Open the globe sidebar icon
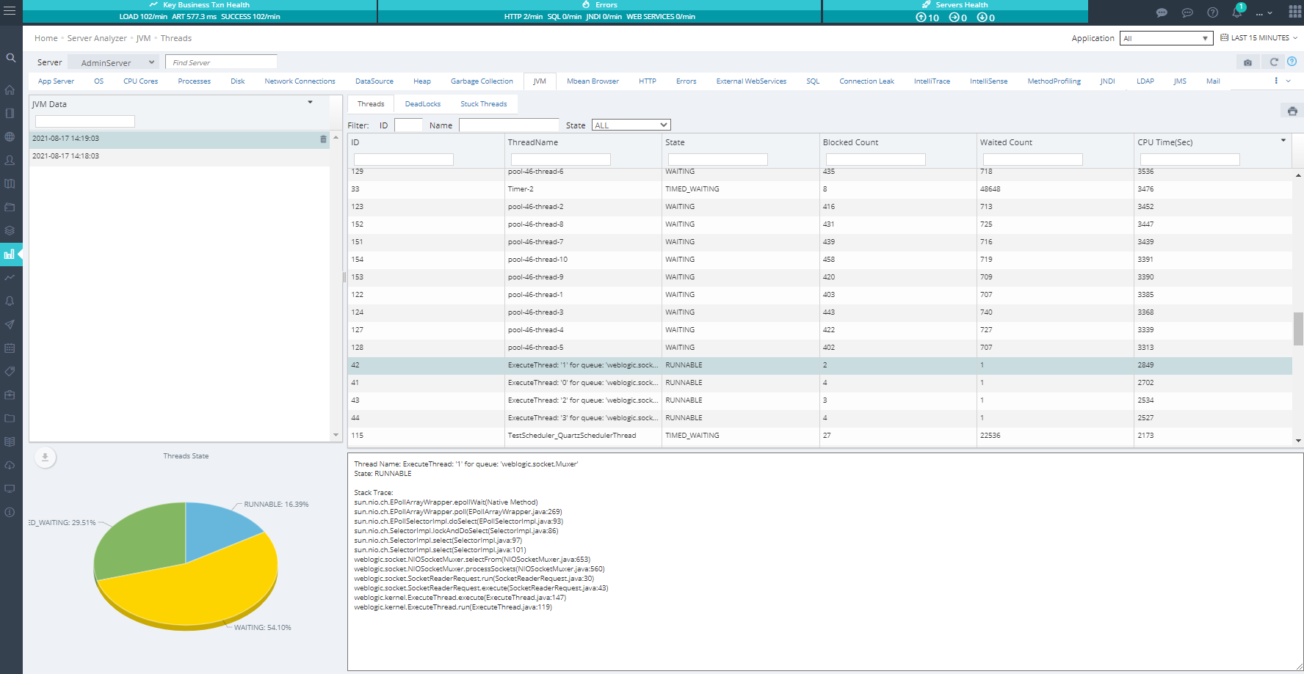This screenshot has width=1304, height=674. point(10,136)
